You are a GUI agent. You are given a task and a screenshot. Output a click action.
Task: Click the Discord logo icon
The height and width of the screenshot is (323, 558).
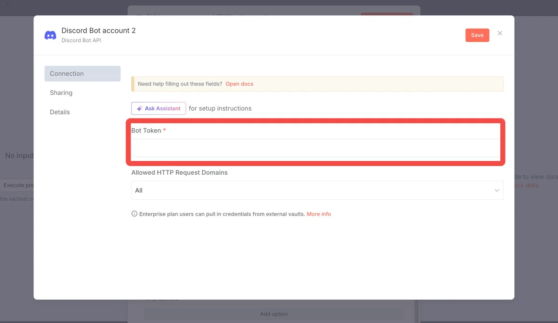pos(50,35)
